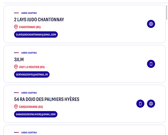Open the 2 LAYS JUDO CHANTONNAY club title
Image resolution: width=168 pixels, height=135 pixels.
tap(39, 20)
